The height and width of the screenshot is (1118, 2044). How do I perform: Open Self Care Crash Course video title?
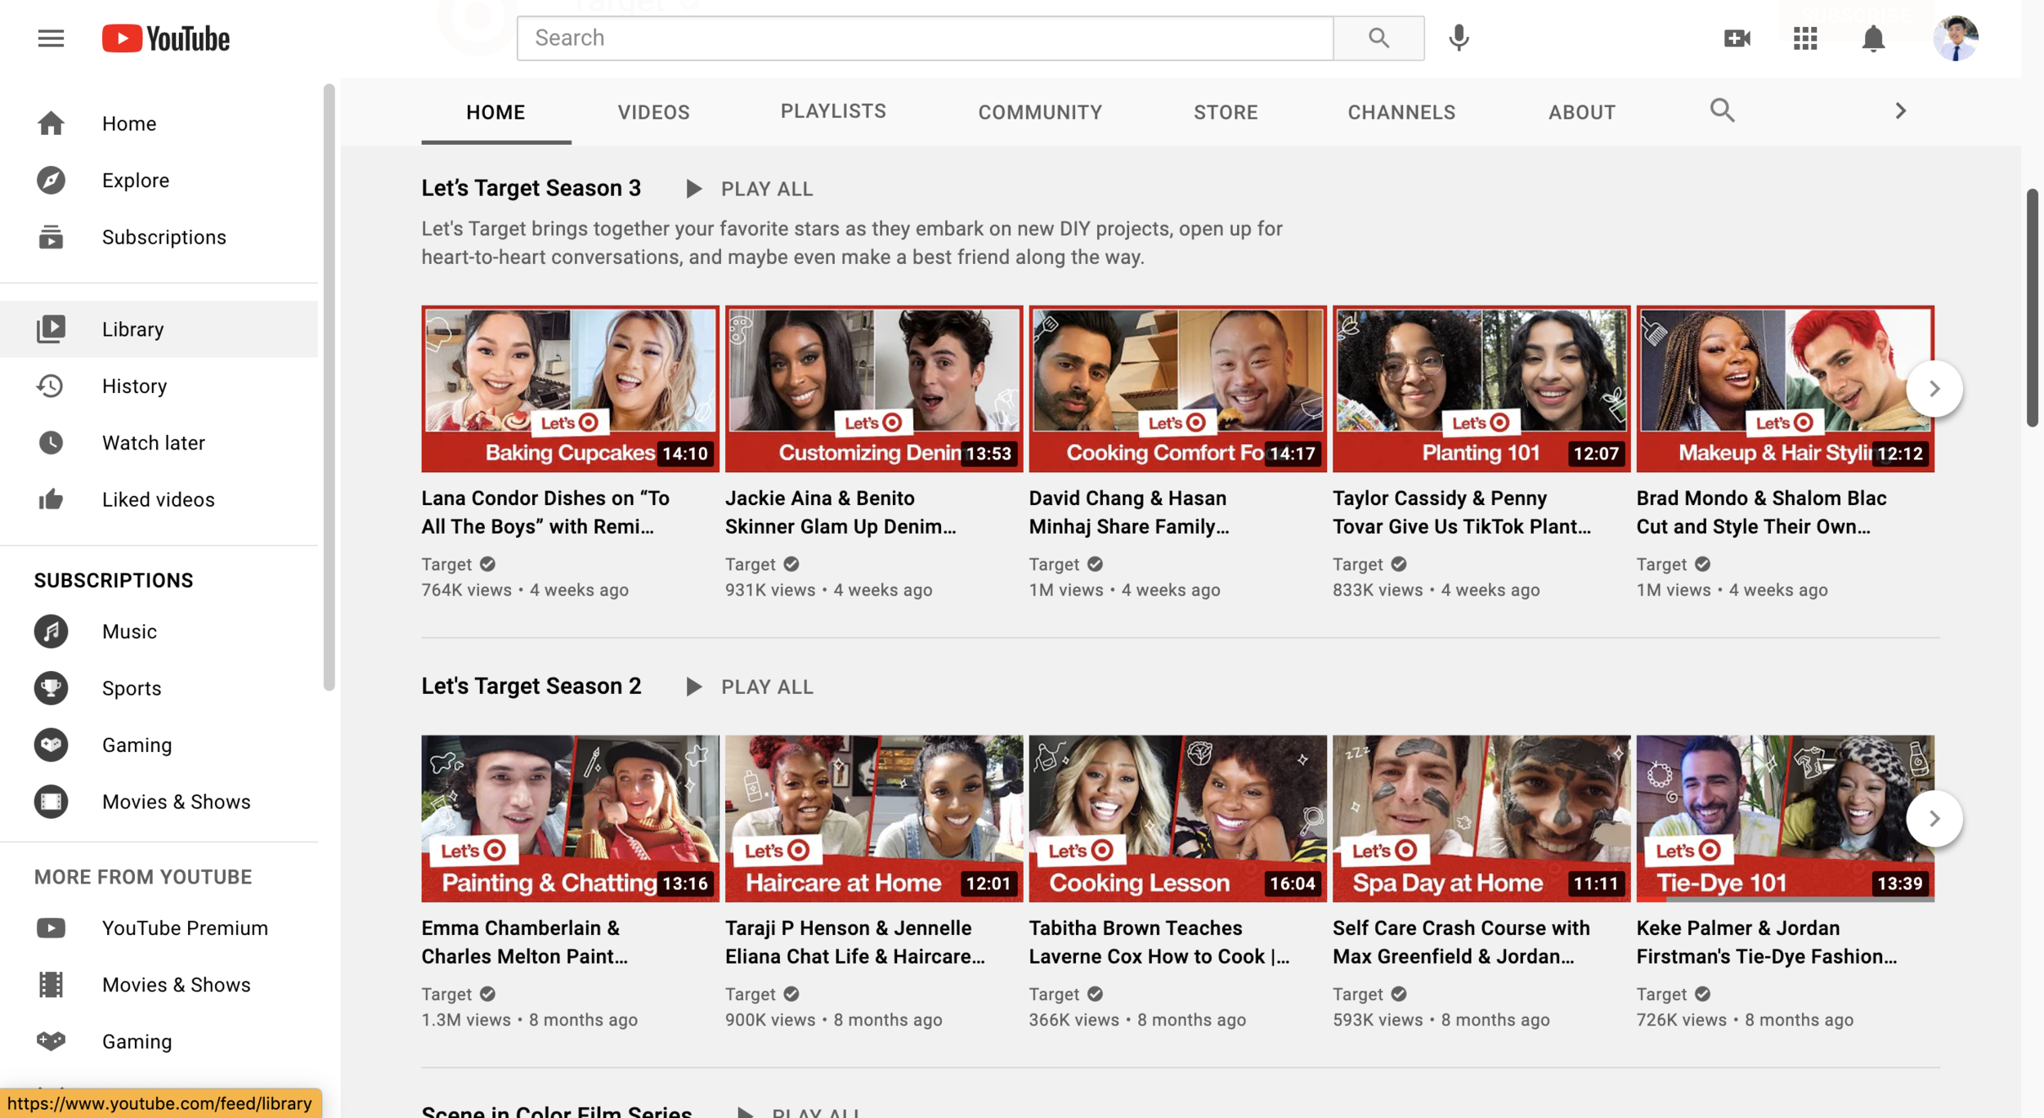point(1461,942)
